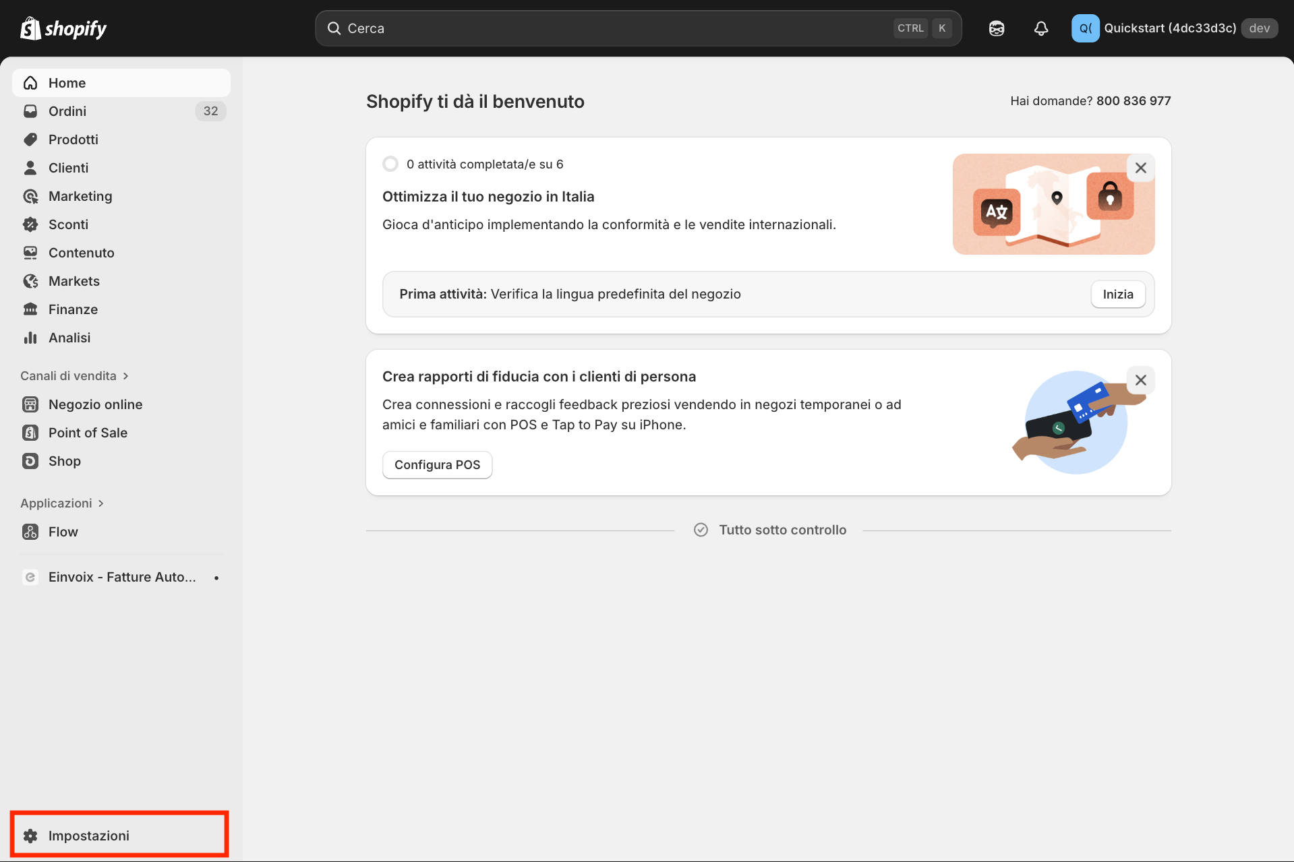This screenshot has width=1294, height=862.
Task: Select Finanze in the sidebar
Action: click(x=73, y=309)
